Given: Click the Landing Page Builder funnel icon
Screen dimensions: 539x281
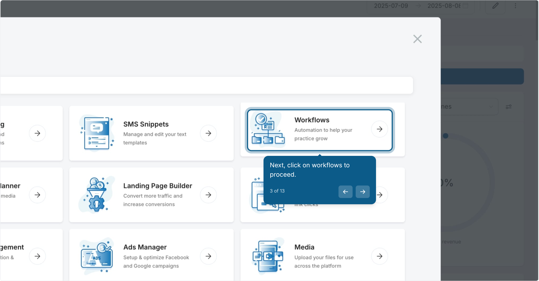Looking at the screenshot, I should 97,195.
